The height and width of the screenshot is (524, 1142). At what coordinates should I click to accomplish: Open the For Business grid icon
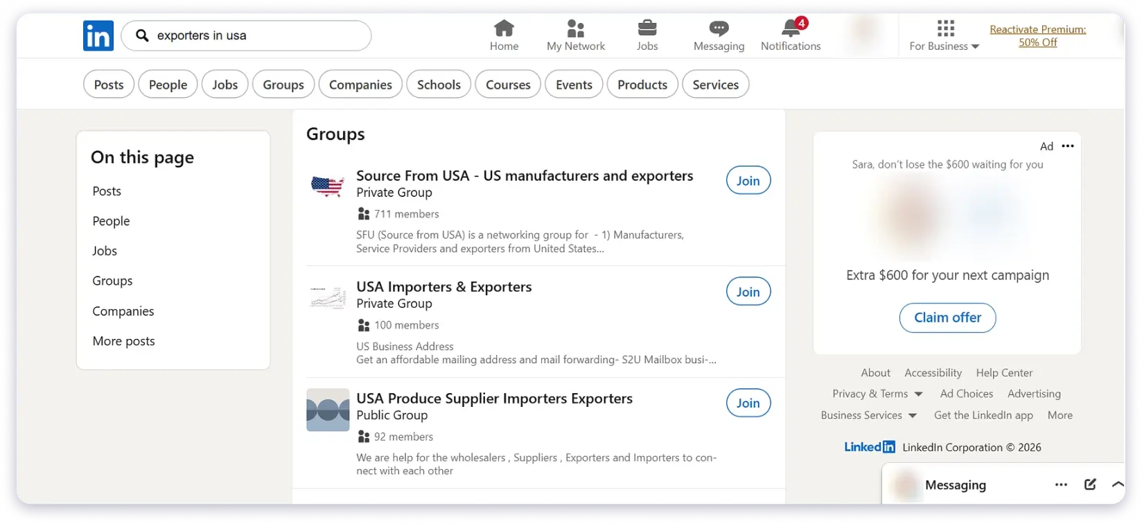point(945,28)
